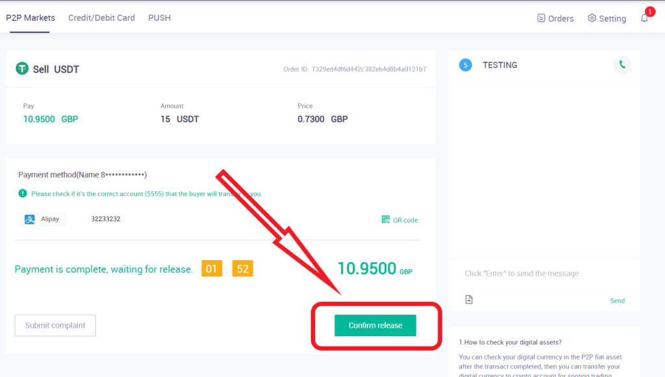Click the green phone call icon
Screen dimensions: 665x377
pyautogui.click(x=622, y=65)
